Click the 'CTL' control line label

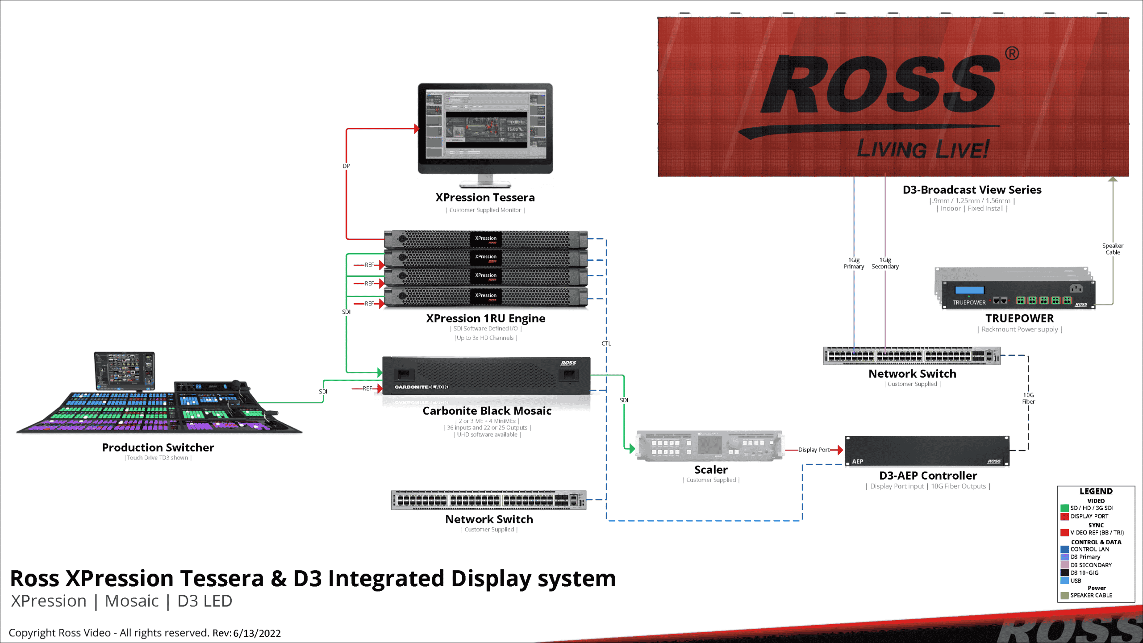tap(606, 343)
